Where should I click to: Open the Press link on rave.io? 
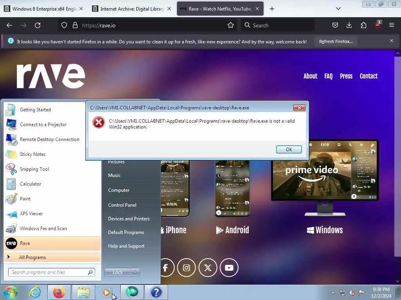click(346, 76)
